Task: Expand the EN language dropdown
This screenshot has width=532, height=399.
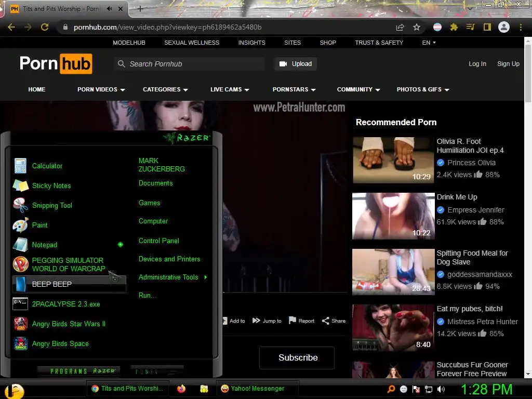Action: [429, 43]
